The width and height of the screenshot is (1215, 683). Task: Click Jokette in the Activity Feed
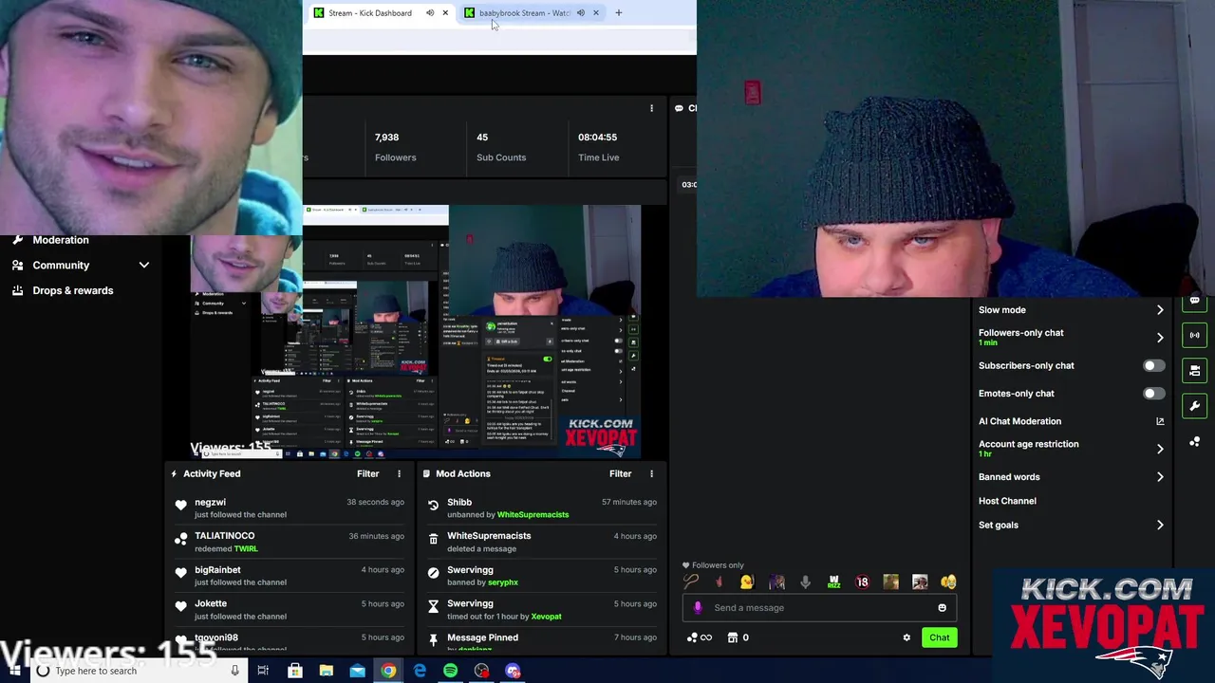tap(211, 603)
